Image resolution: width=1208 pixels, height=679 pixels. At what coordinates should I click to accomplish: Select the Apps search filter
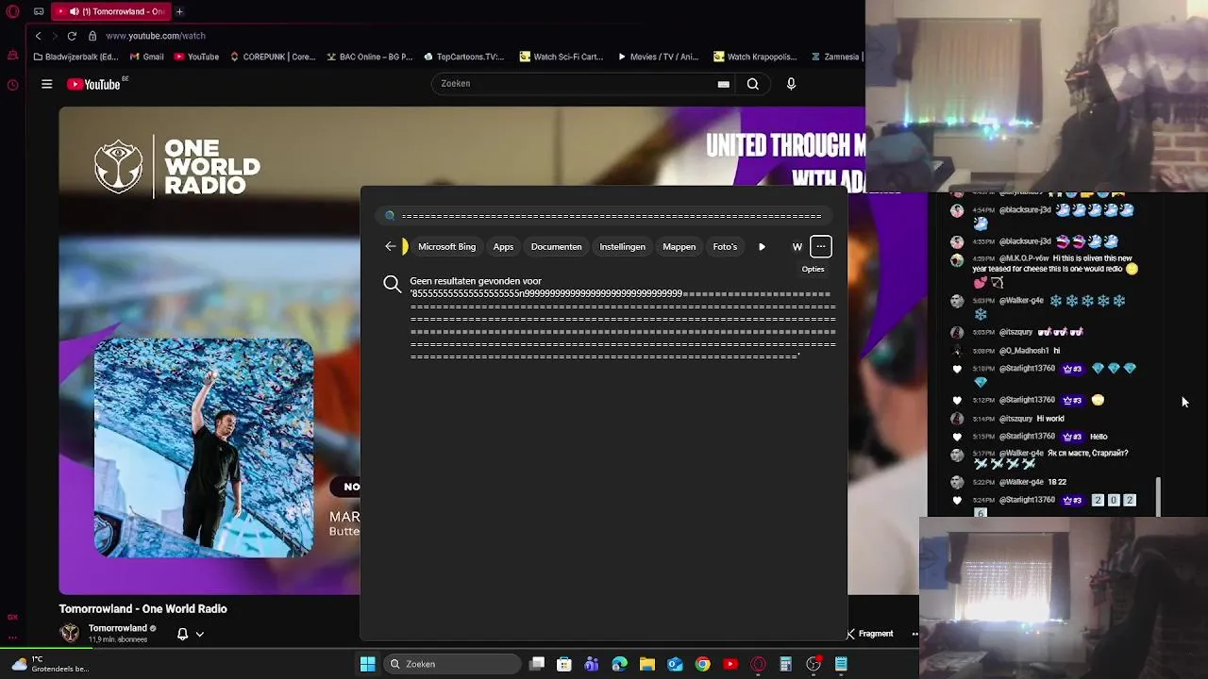point(503,247)
